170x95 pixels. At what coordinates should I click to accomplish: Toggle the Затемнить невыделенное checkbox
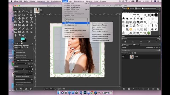click(15, 77)
